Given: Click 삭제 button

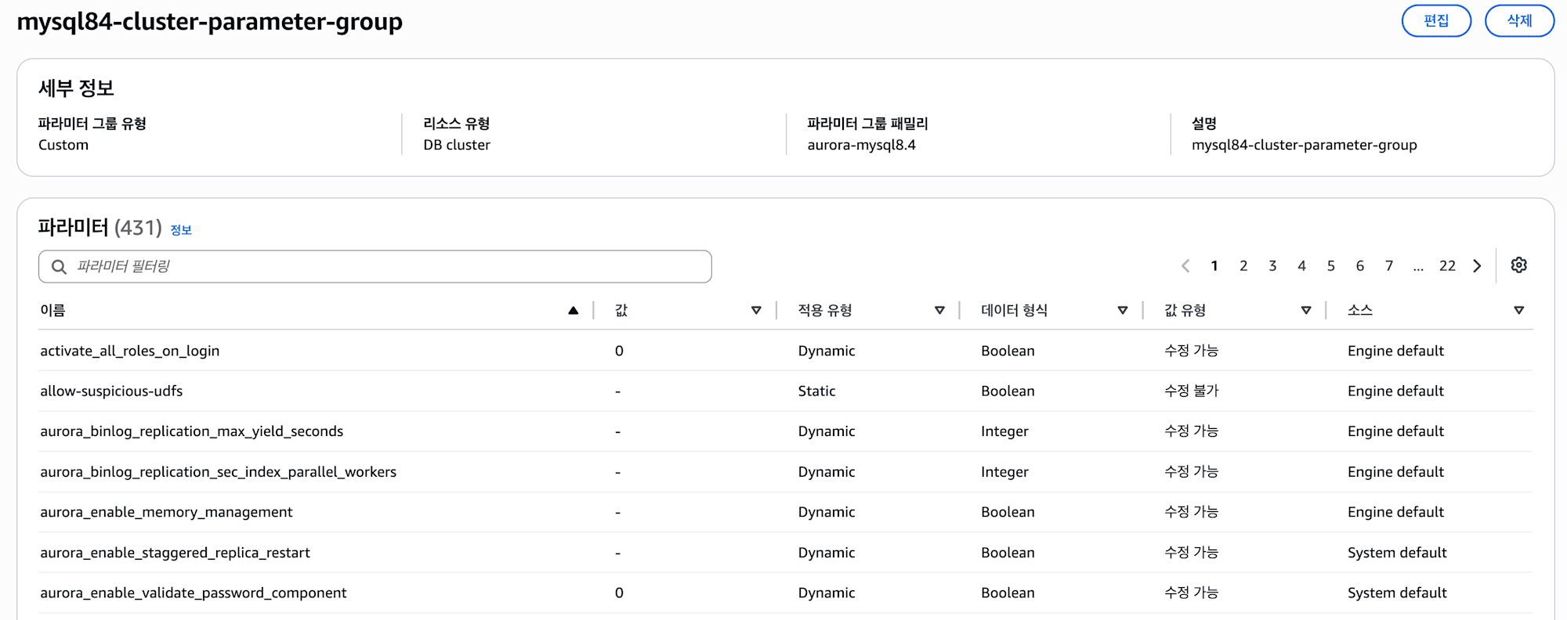Looking at the screenshot, I should pyautogui.click(x=1519, y=20).
